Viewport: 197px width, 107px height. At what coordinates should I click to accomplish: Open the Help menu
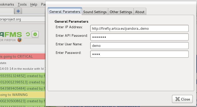(x=34, y=5)
